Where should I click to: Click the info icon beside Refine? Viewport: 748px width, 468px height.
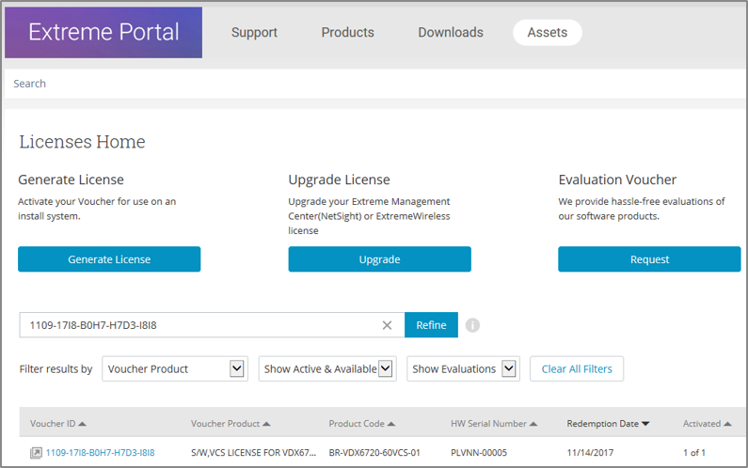point(472,325)
